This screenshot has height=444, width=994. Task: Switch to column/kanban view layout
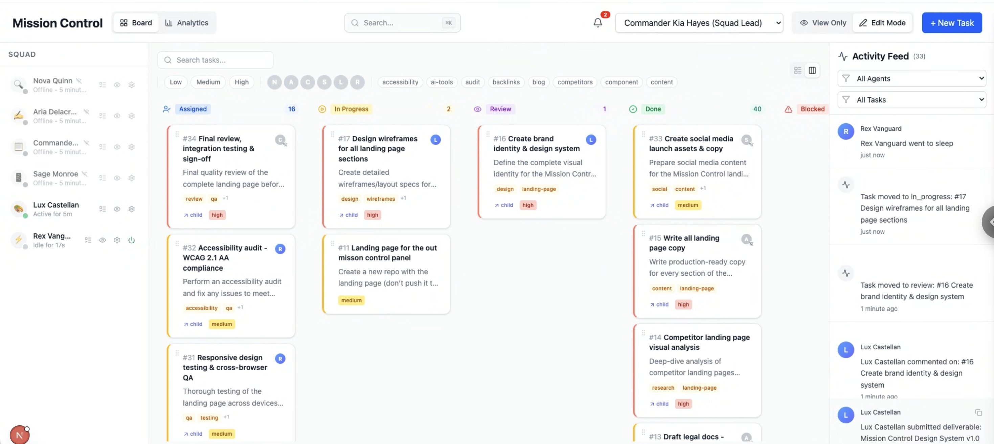[x=813, y=70]
